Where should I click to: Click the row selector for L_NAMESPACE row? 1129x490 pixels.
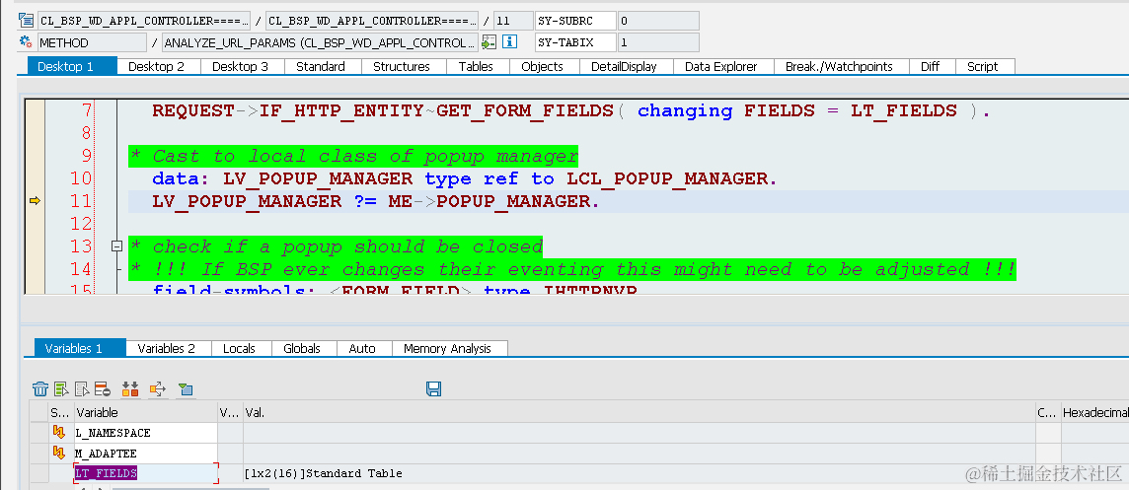pos(38,433)
